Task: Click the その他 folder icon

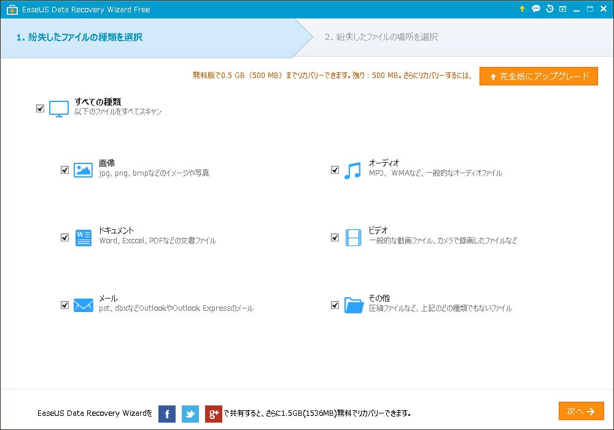Action: pyautogui.click(x=354, y=305)
